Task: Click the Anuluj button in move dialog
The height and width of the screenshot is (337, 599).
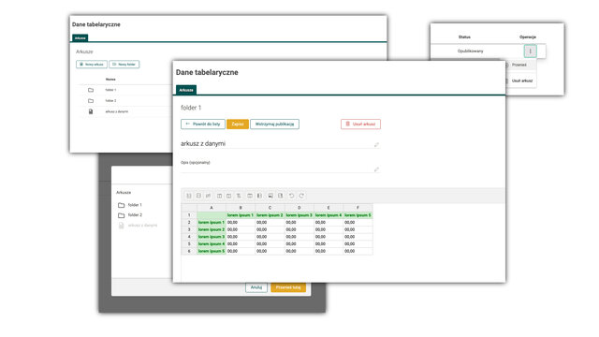Action: click(x=256, y=287)
